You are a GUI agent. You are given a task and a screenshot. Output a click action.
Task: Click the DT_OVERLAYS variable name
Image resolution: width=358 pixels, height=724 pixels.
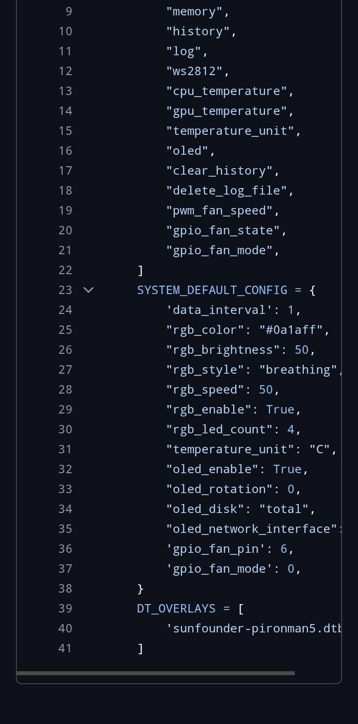tap(177, 608)
